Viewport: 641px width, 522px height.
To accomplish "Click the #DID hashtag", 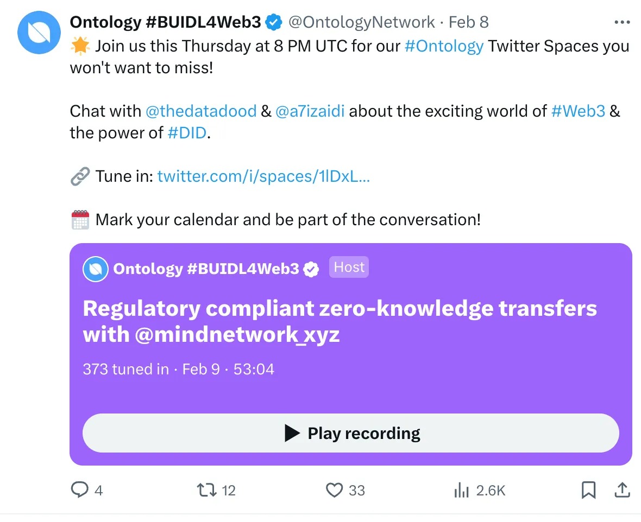I will (187, 133).
